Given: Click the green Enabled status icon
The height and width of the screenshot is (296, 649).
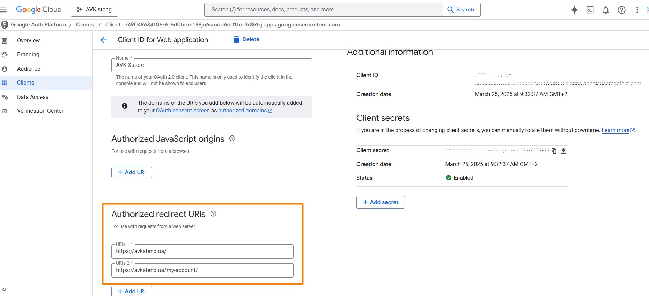Looking at the screenshot, I should tap(449, 178).
